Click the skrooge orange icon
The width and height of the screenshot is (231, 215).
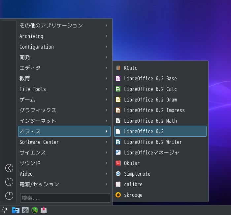point(118,195)
